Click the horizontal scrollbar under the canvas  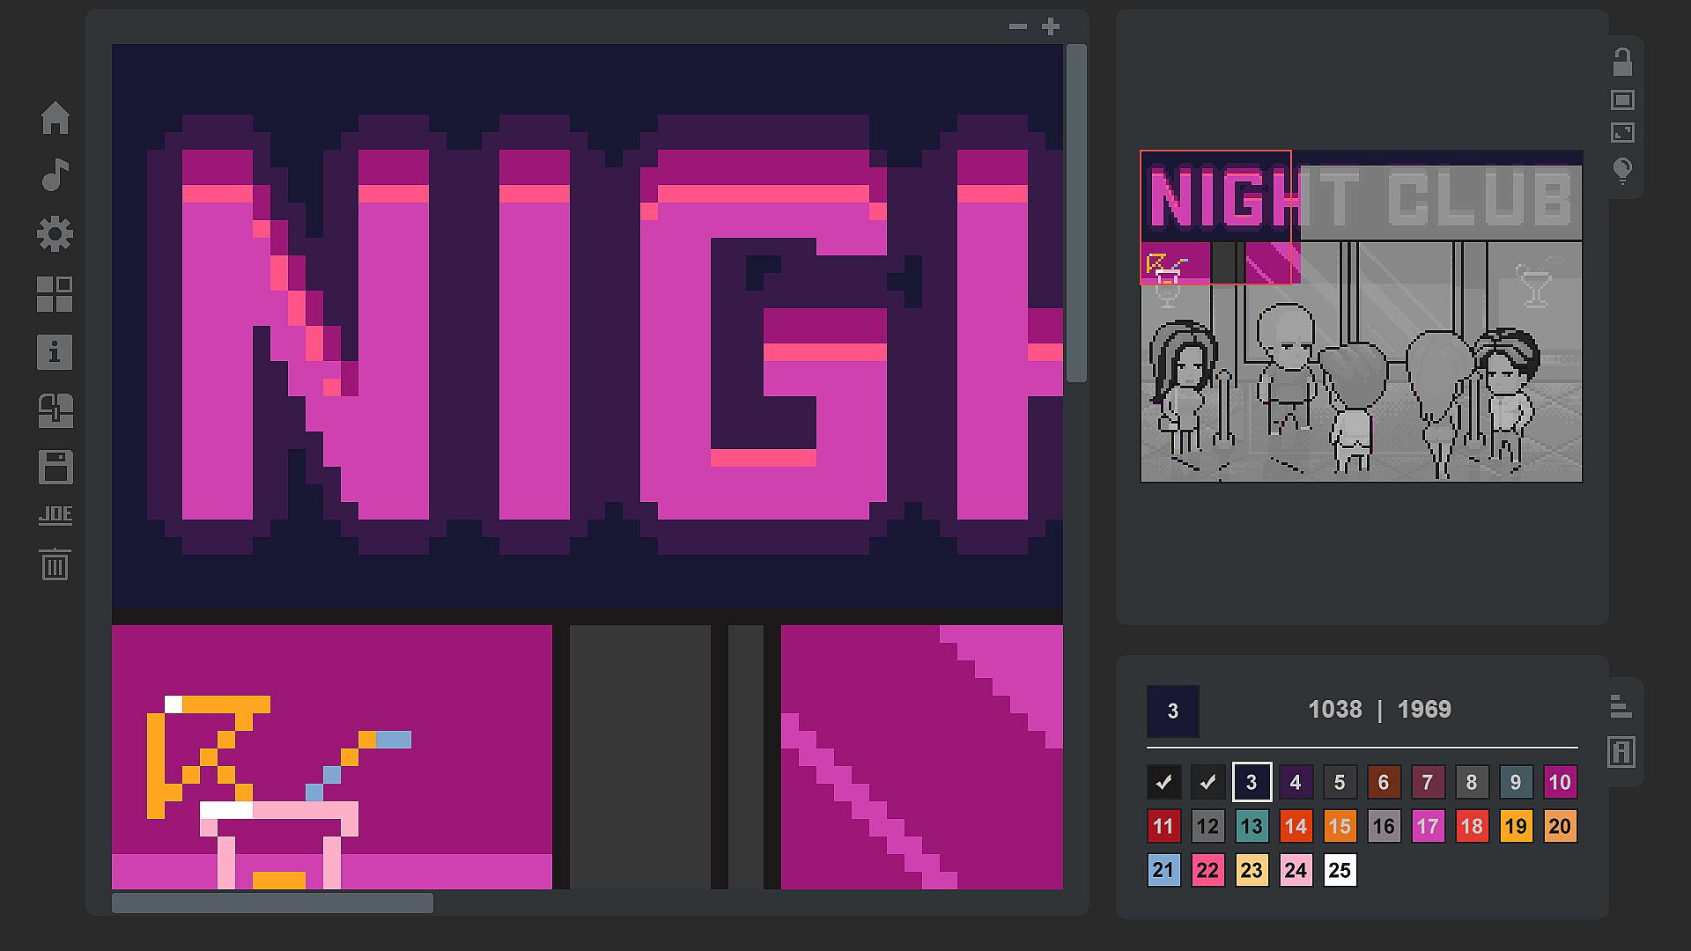point(273,903)
